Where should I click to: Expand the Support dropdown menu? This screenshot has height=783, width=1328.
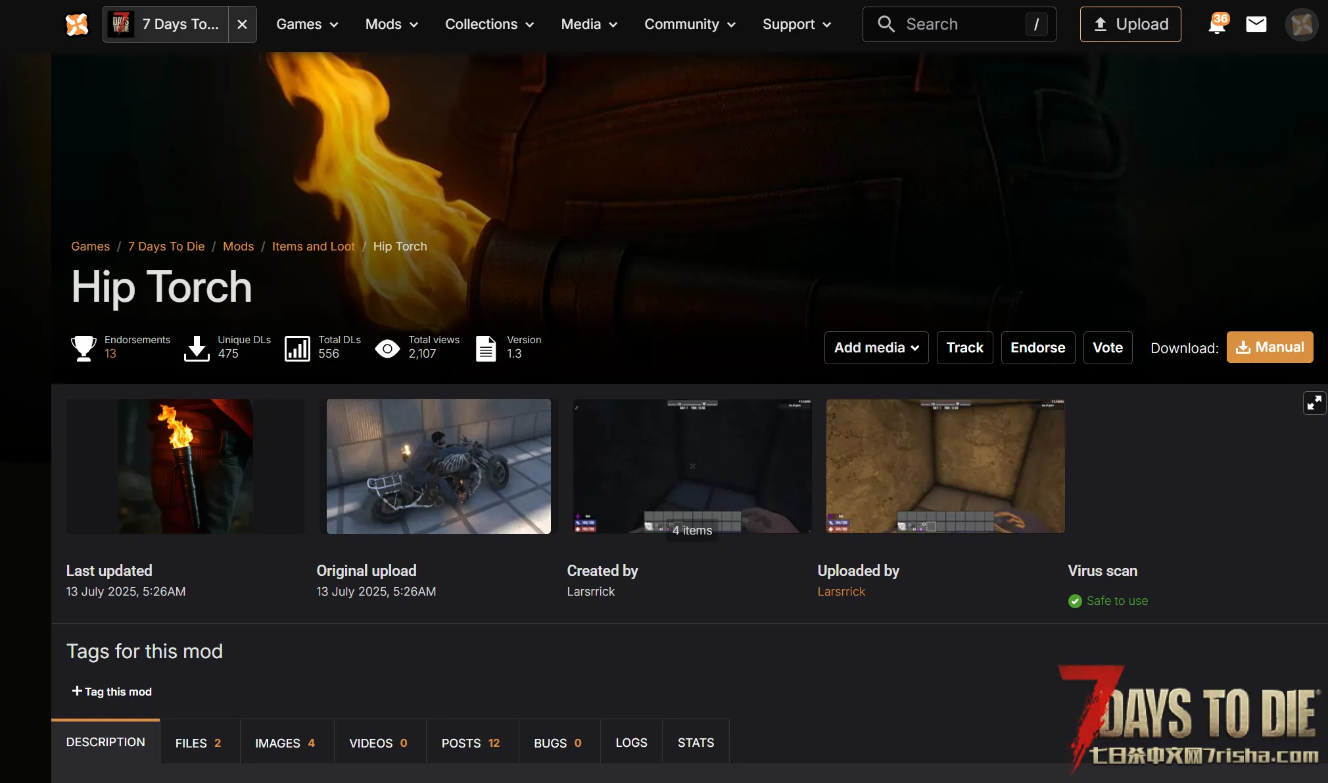click(x=797, y=24)
